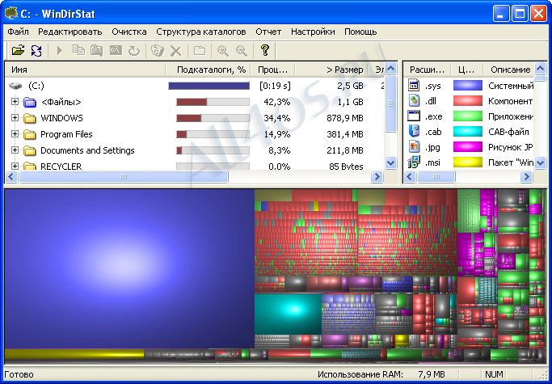The image size is (552, 384).
Task: Click the WinDirStat tree icon in title bar
Action: pos(11,14)
